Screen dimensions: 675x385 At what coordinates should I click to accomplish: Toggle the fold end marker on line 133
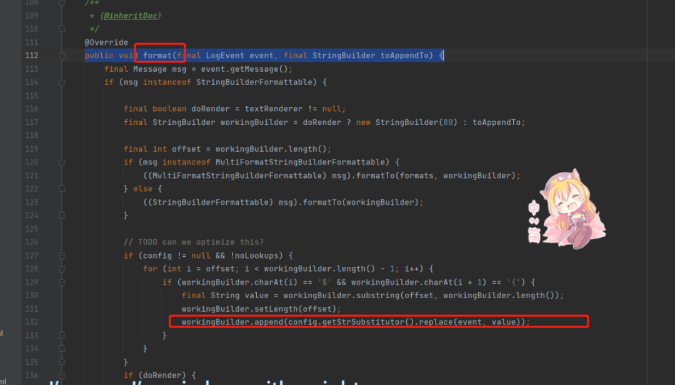tap(62, 335)
